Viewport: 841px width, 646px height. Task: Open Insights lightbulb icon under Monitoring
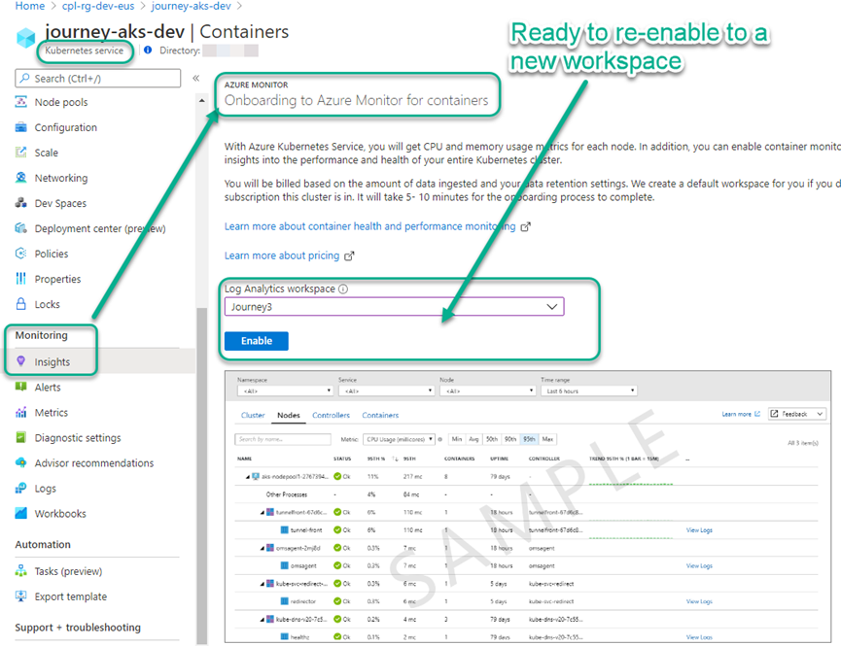[21, 362]
